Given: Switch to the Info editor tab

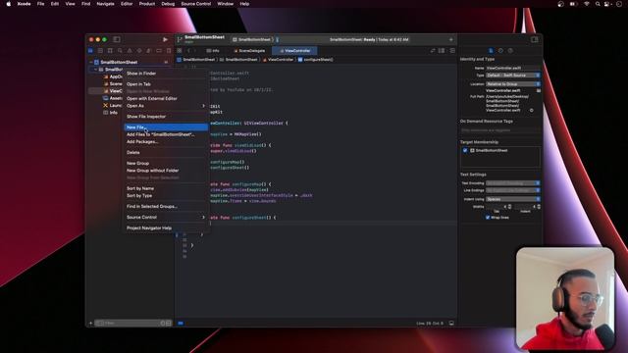Looking at the screenshot, I should click(213, 51).
